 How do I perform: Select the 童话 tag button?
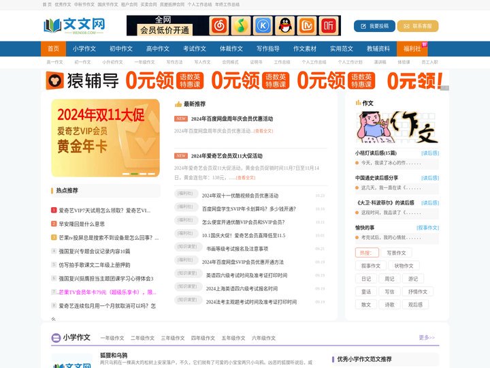tap(366, 292)
